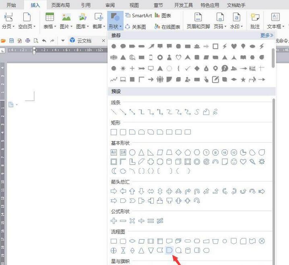Select the smiley face basic shape

234,162
